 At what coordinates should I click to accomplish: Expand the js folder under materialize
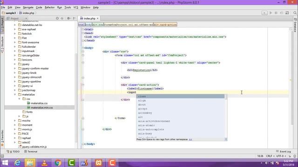point(19,116)
